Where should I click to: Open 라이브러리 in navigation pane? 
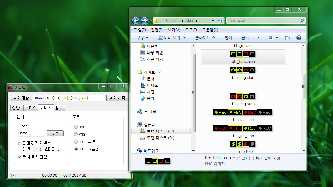150,72
